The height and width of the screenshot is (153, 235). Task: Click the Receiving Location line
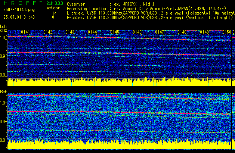click(x=146, y=9)
